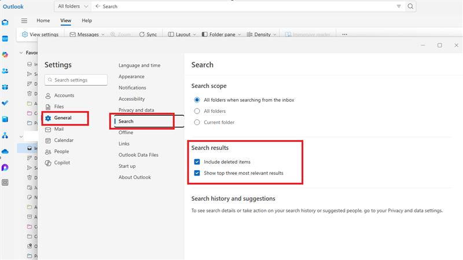This screenshot has width=463, height=260.
Task: Open the Copilot app in the left rail
Action: pyautogui.click(x=5, y=54)
